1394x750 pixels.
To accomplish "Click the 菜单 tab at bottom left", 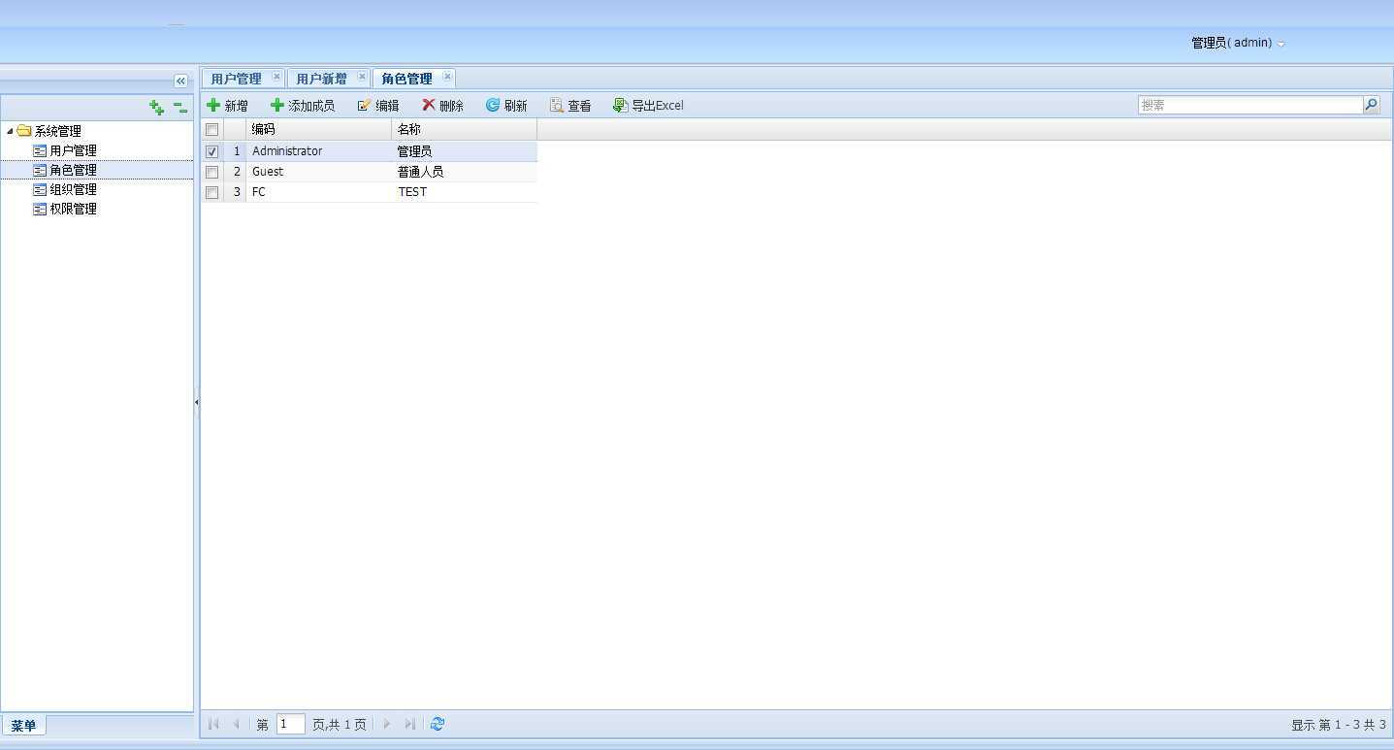I will [x=23, y=726].
